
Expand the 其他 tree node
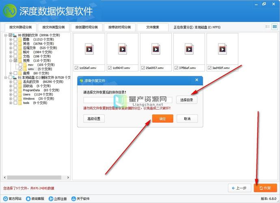click(11, 43)
